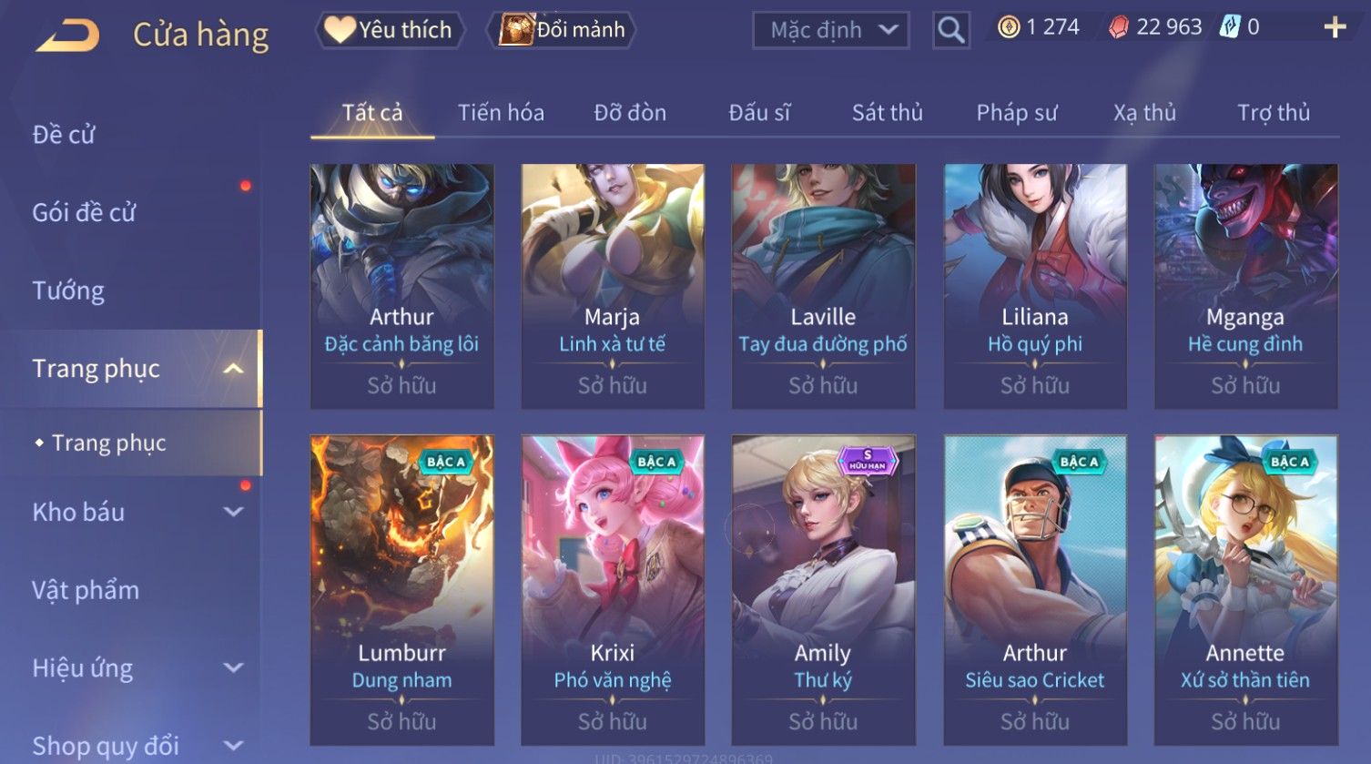This screenshot has height=764, width=1371.
Task: Switch to the Sát thủ tab
Action: pyautogui.click(x=887, y=113)
